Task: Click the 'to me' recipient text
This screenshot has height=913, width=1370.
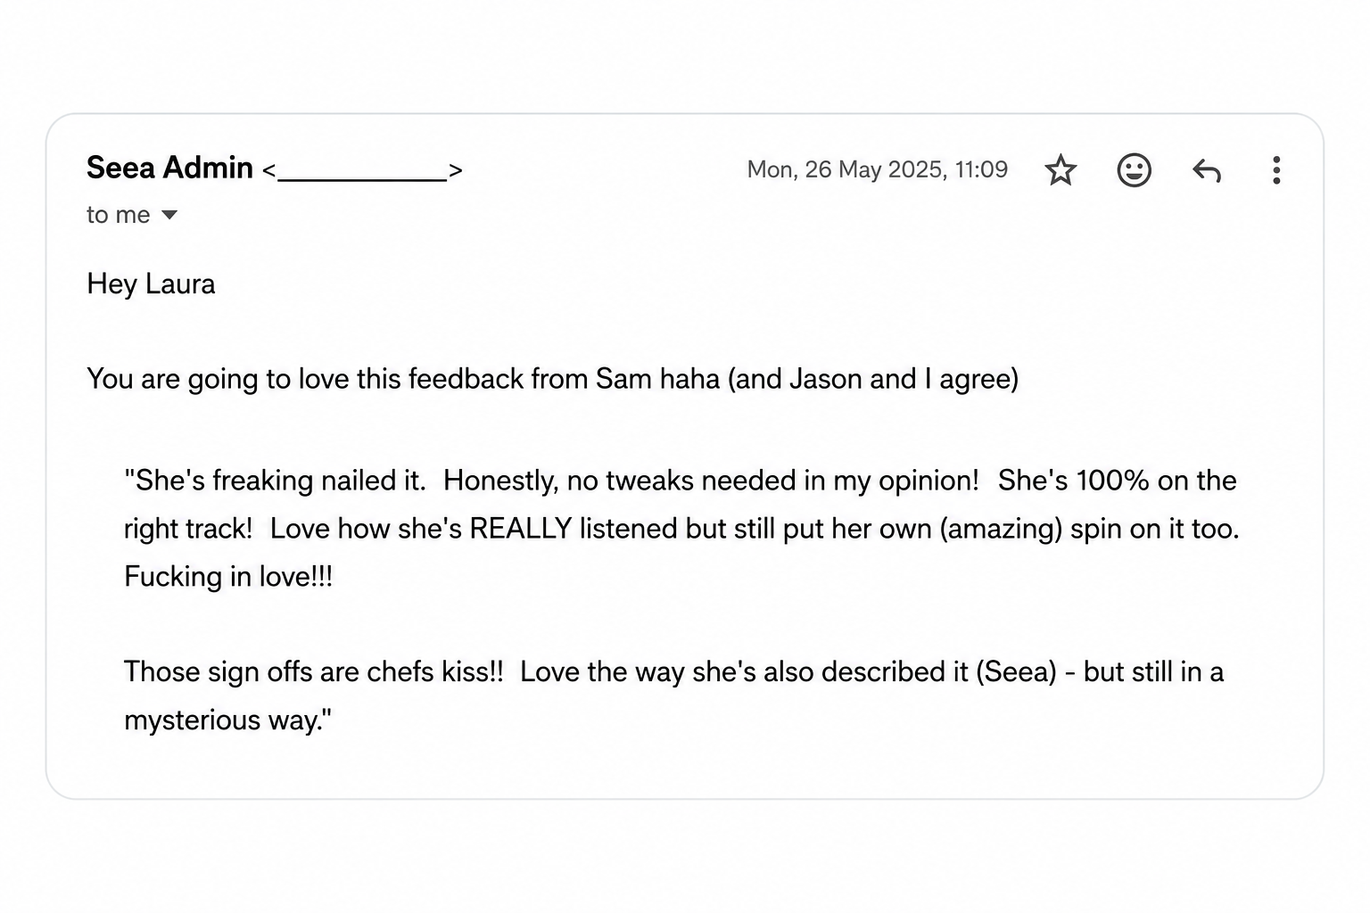Action: (118, 215)
